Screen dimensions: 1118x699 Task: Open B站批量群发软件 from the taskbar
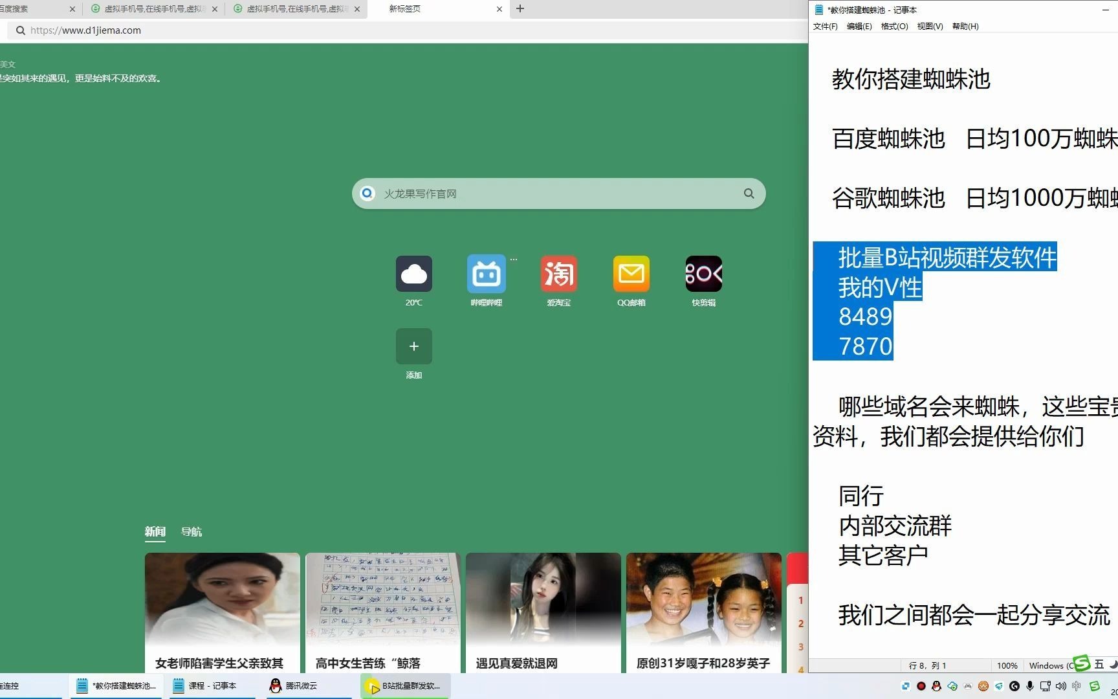(x=406, y=686)
